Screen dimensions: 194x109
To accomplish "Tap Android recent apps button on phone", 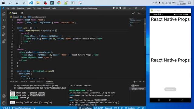I will pyautogui.click(x=159, y=100).
